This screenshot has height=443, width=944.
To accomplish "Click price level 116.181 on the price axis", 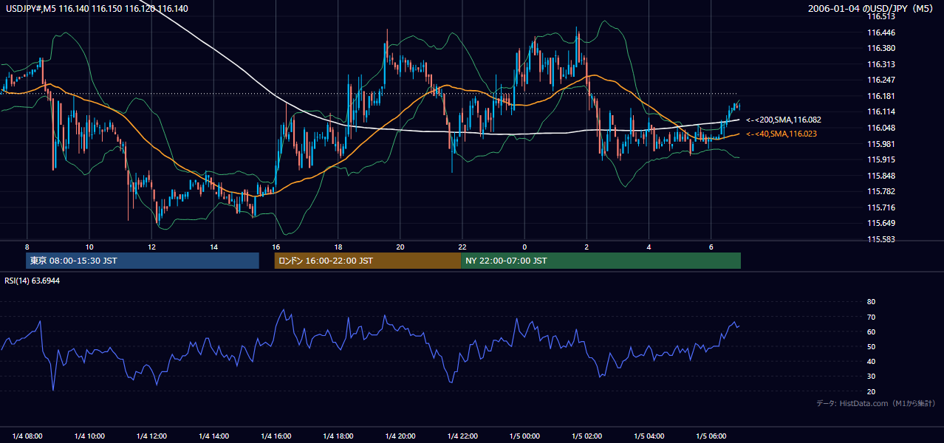I will 880,96.
